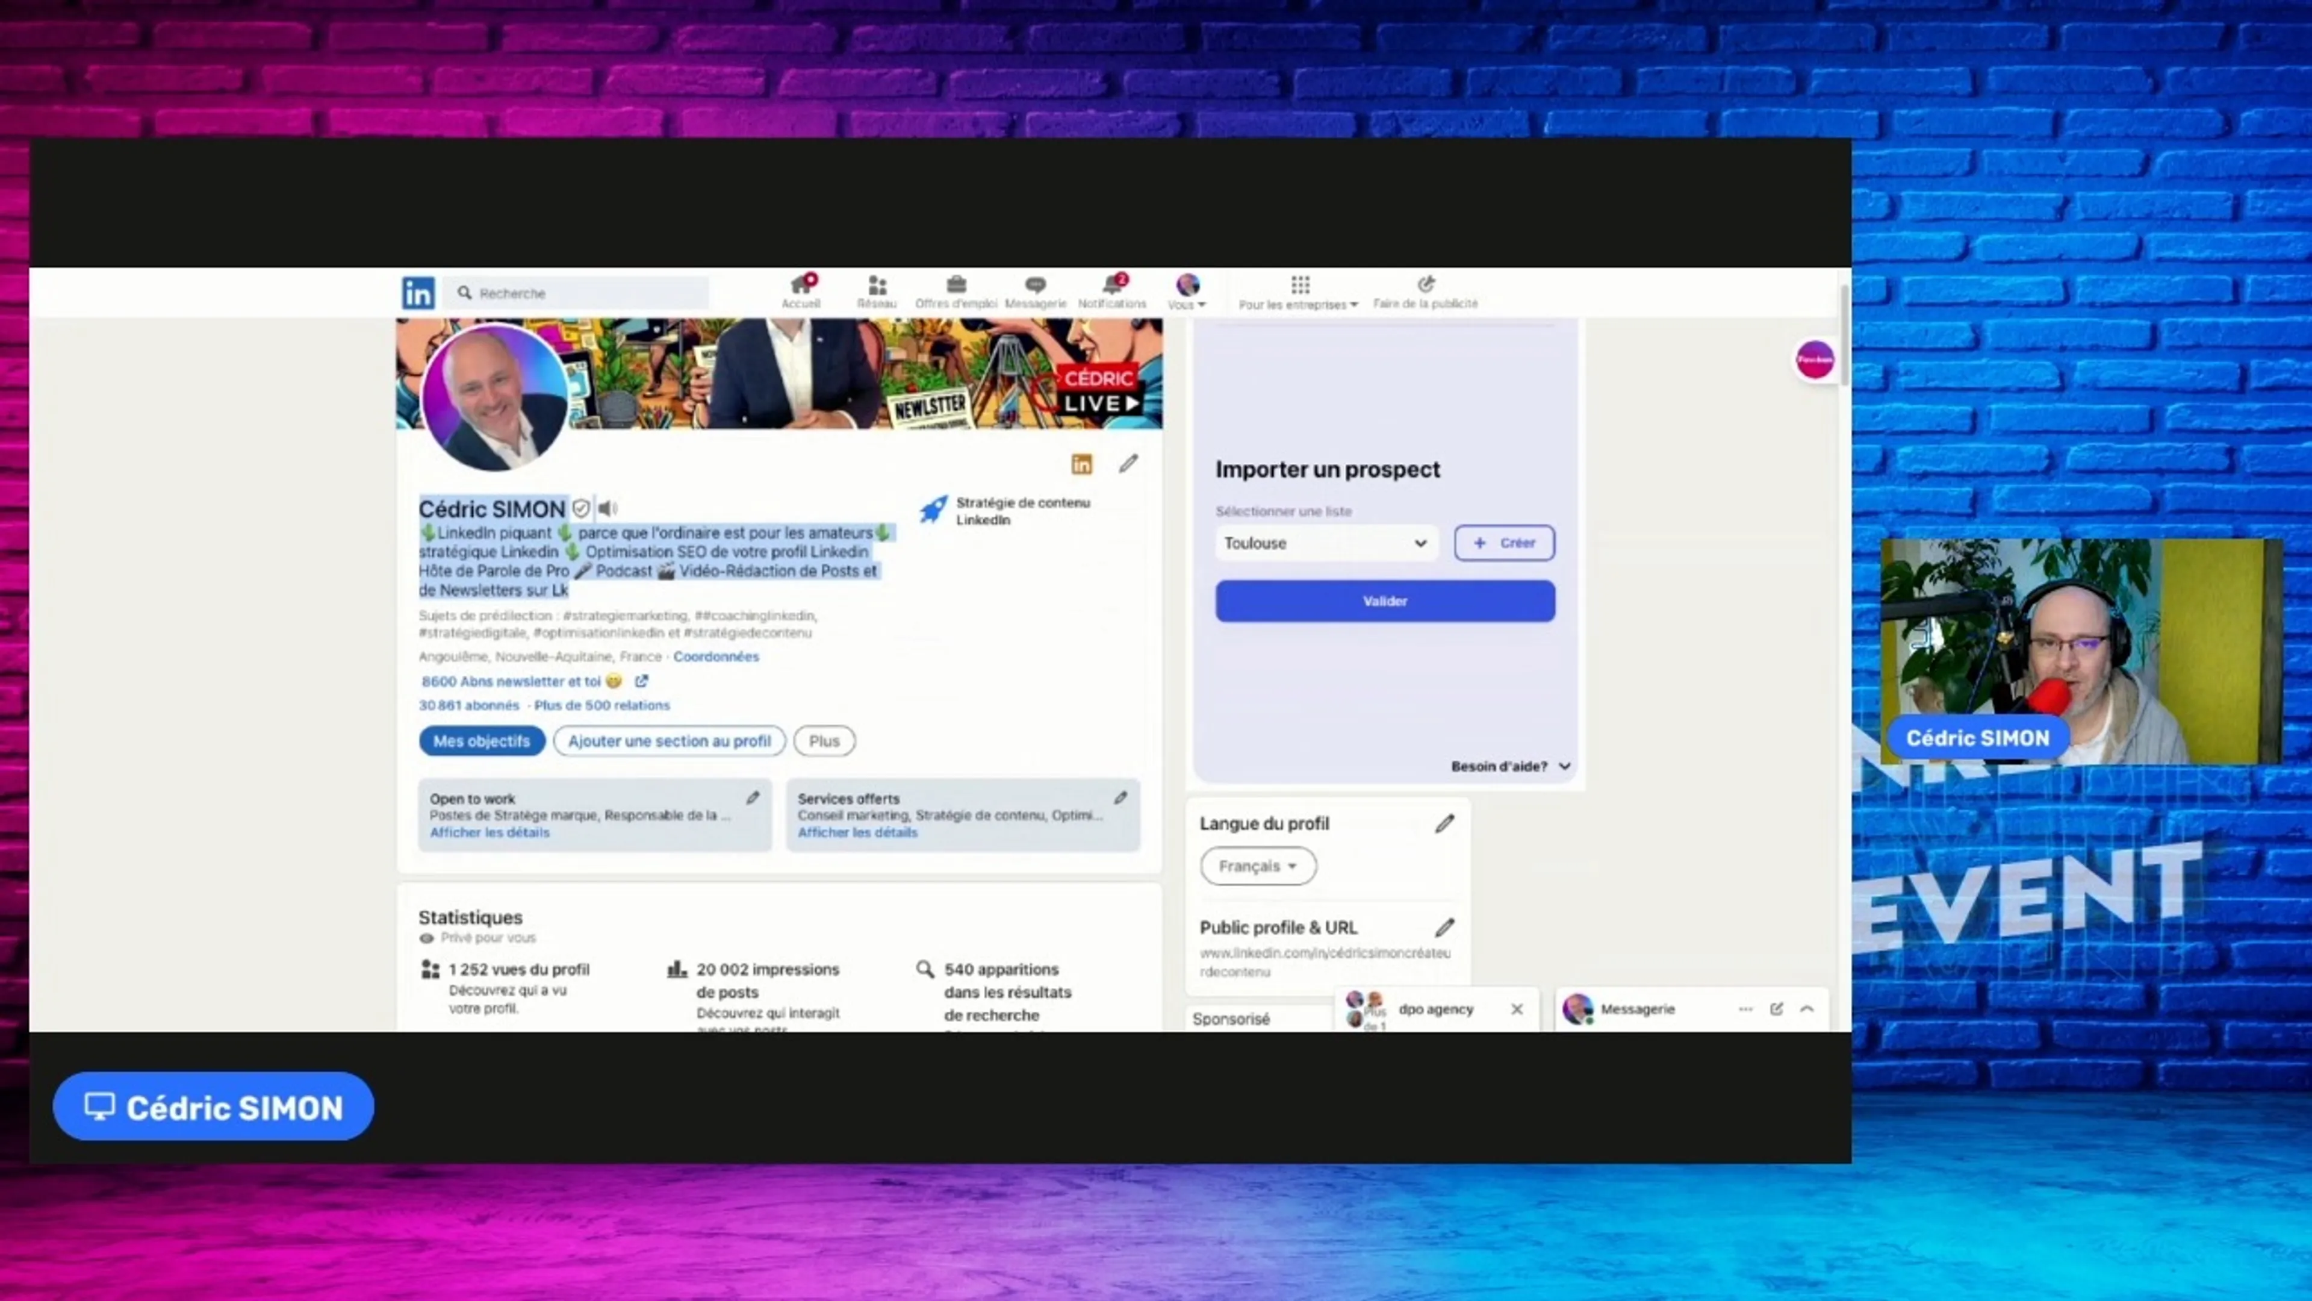Image resolution: width=2312 pixels, height=1301 pixels.
Task: Compose a new message icon
Action: coord(1776,1009)
